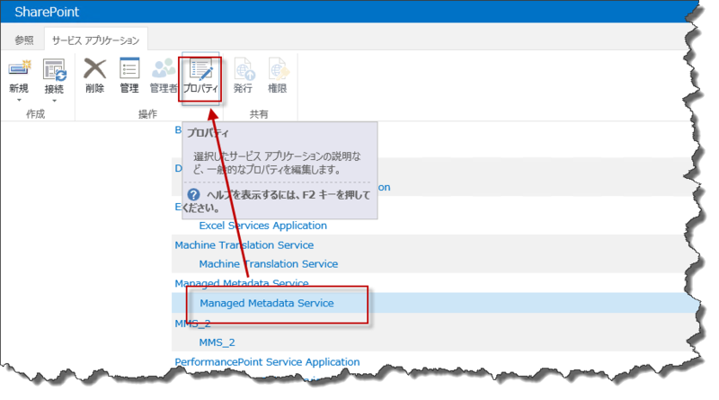Screen dimensions: 719x400
Task: Switch to the 参照 tab
Action: pos(24,40)
